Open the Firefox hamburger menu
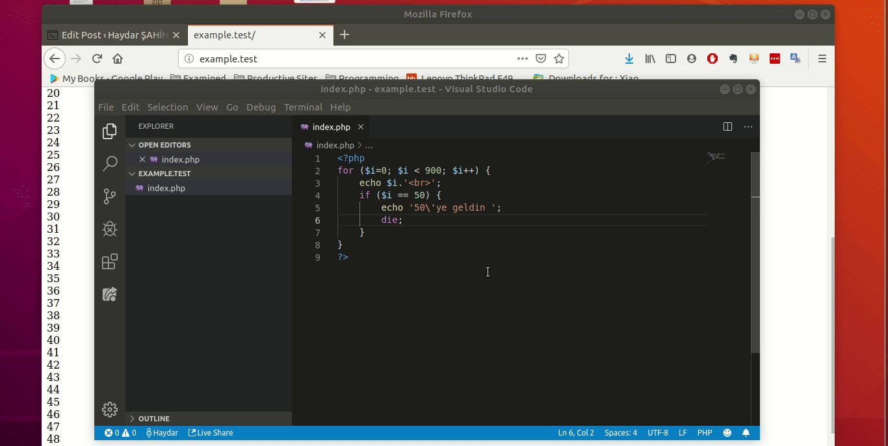Viewport: 888px width, 446px height. [x=822, y=59]
